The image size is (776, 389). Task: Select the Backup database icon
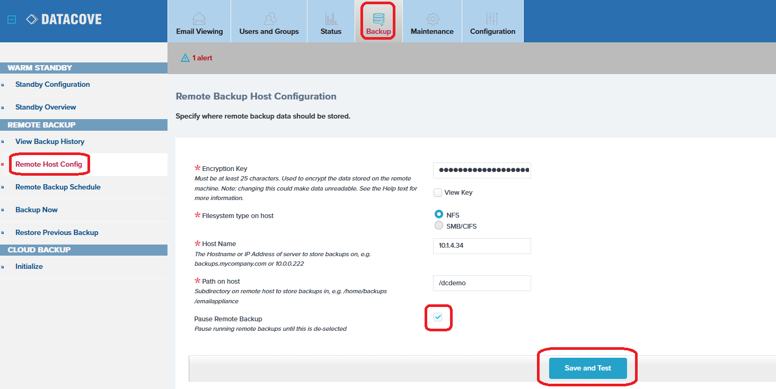[x=378, y=19]
